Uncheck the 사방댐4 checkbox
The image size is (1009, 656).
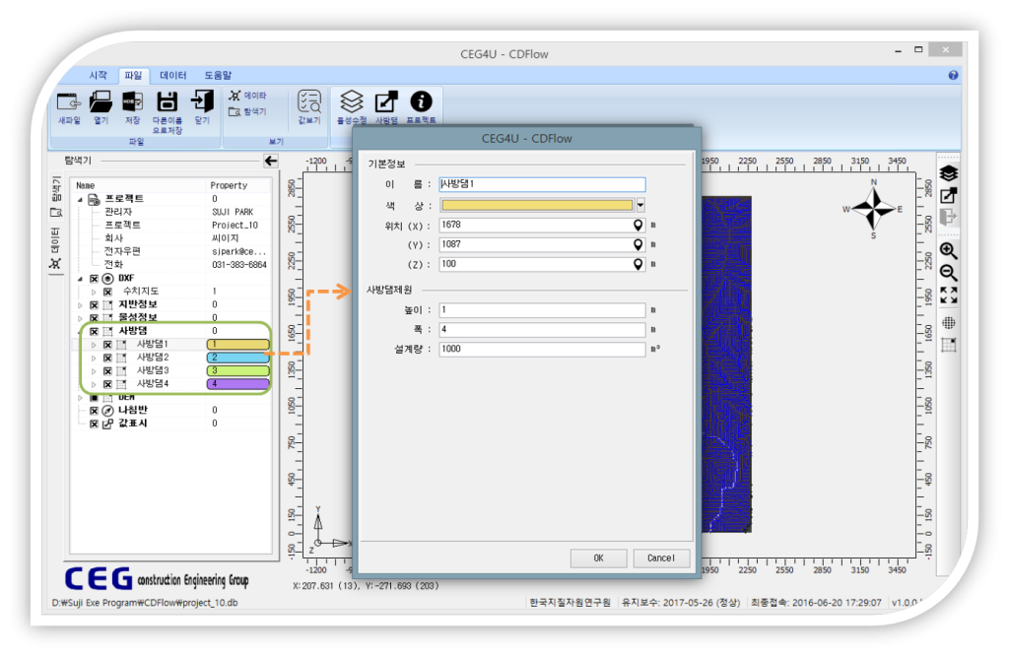[x=107, y=384]
